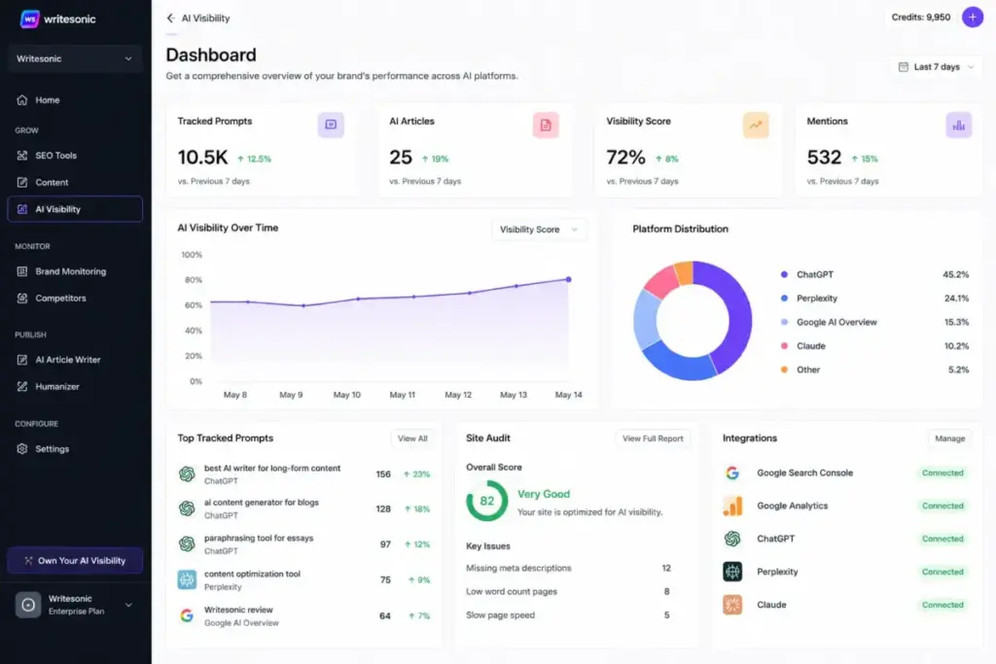This screenshot has height=664, width=996.
Task: Click the Missing meta descriptions row
Action: [x=568, y=568]
